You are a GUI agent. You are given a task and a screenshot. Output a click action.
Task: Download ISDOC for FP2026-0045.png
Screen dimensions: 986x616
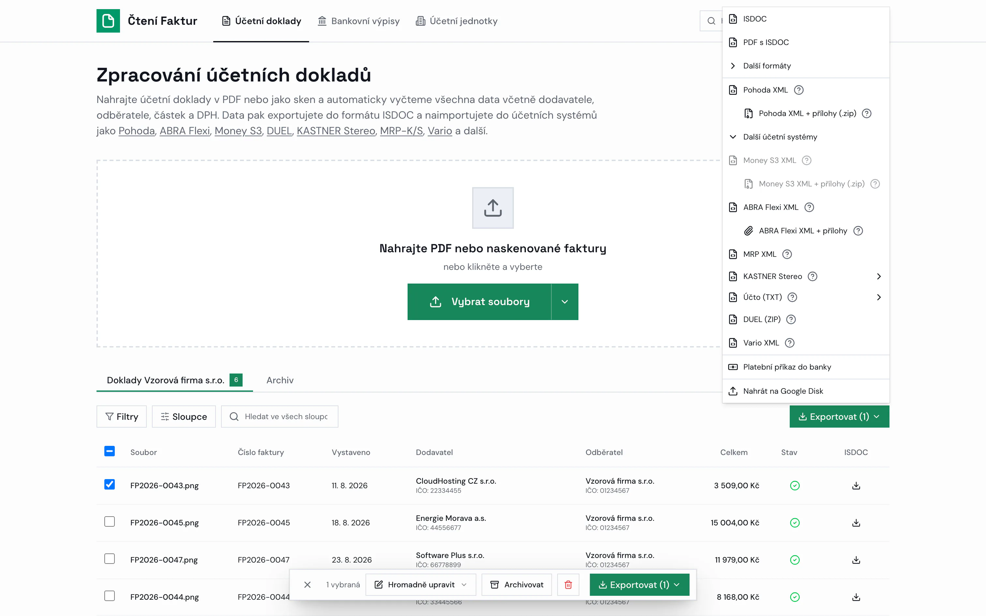(x=856, y=522)
